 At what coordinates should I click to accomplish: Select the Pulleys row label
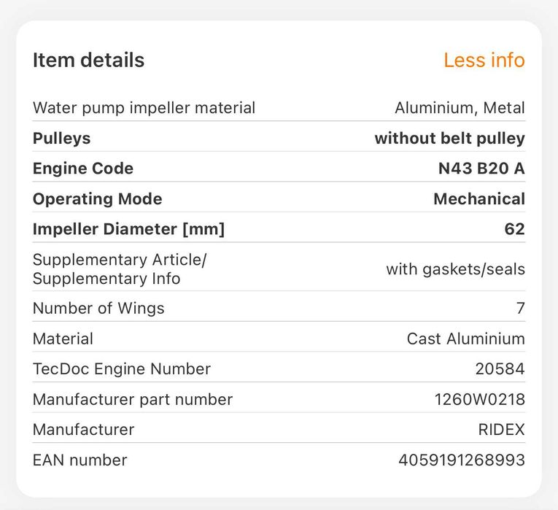click(x=61, y=138)
